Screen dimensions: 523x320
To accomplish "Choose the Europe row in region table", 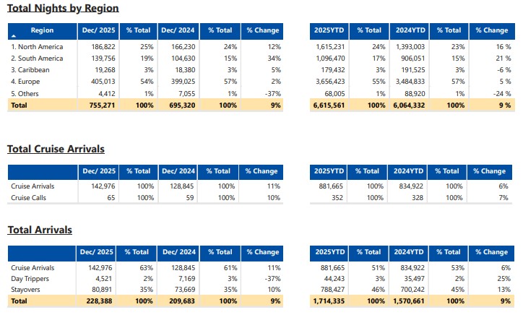I will coord(26,81).
